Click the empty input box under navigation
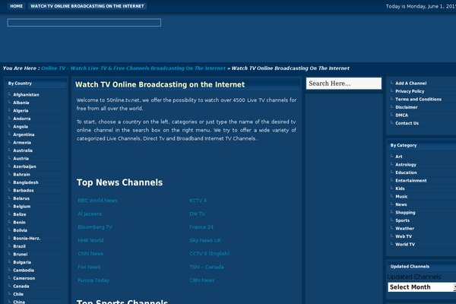Screen dimensions: 456x304 coord(84,23)
